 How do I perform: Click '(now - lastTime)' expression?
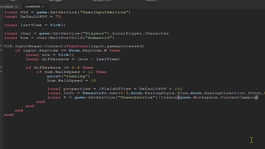tap(99, 59)
